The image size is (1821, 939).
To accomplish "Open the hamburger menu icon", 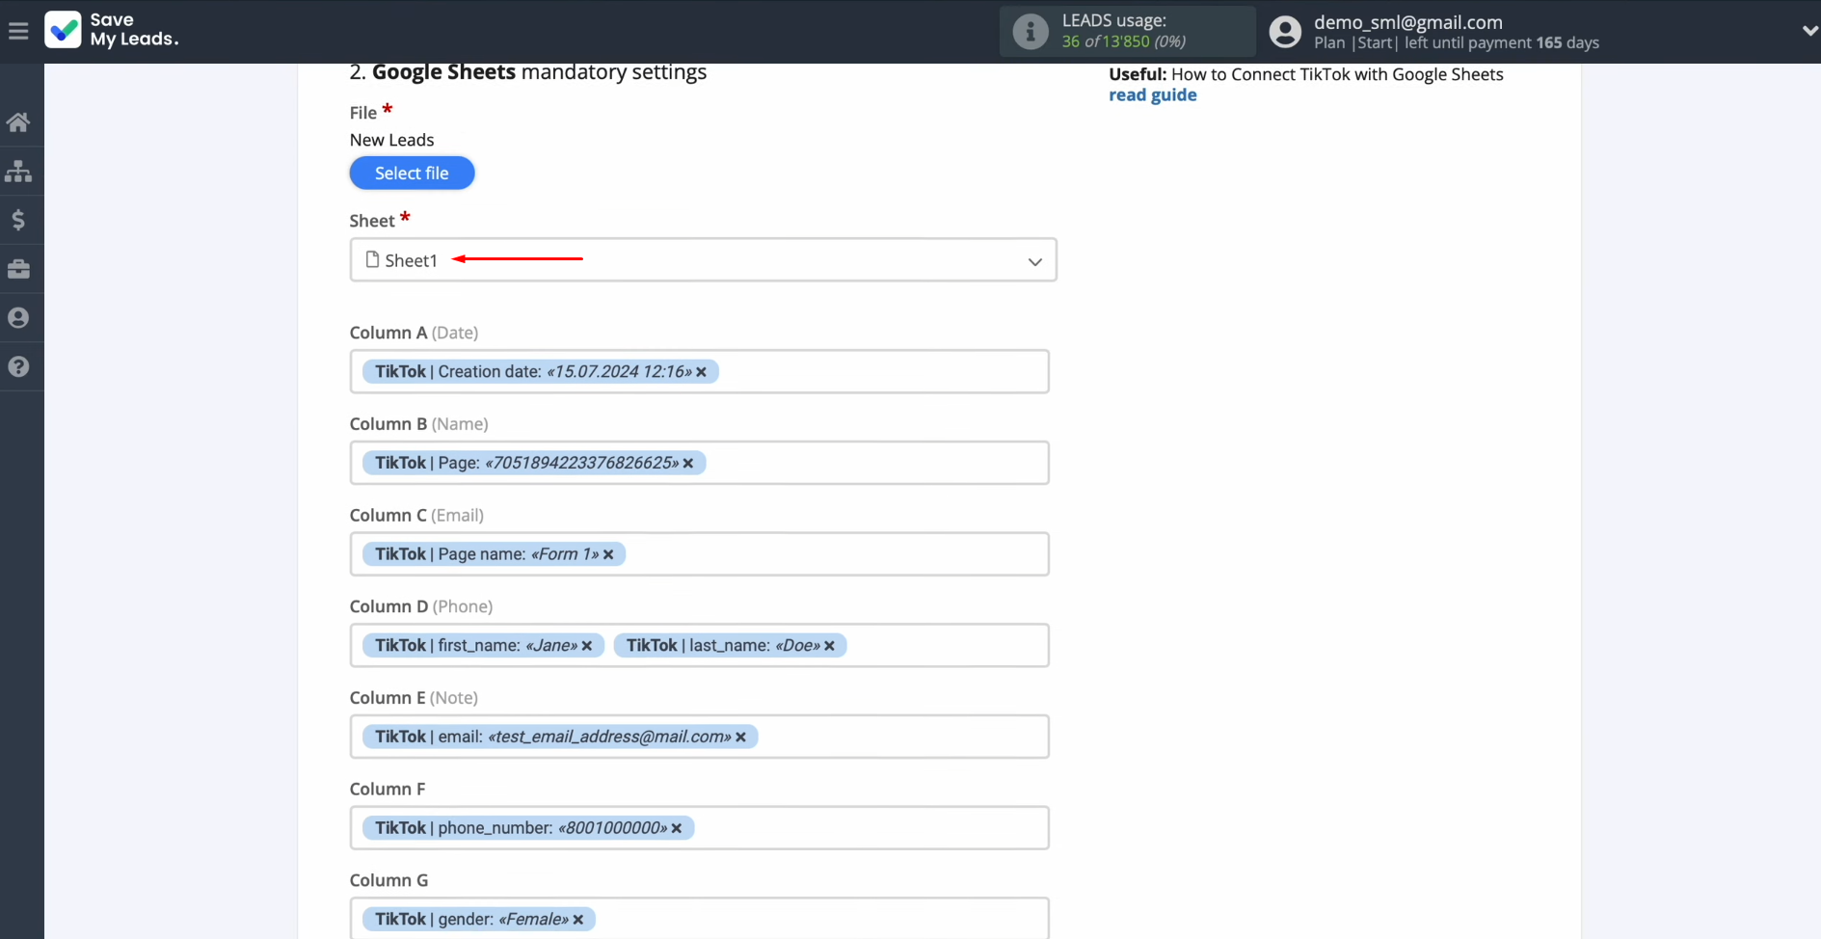I will [x=18, y=31].
